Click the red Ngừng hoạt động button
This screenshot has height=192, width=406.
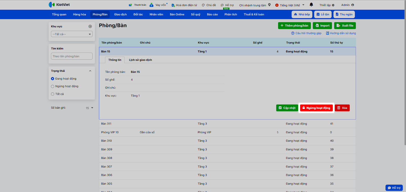[316, 108]
